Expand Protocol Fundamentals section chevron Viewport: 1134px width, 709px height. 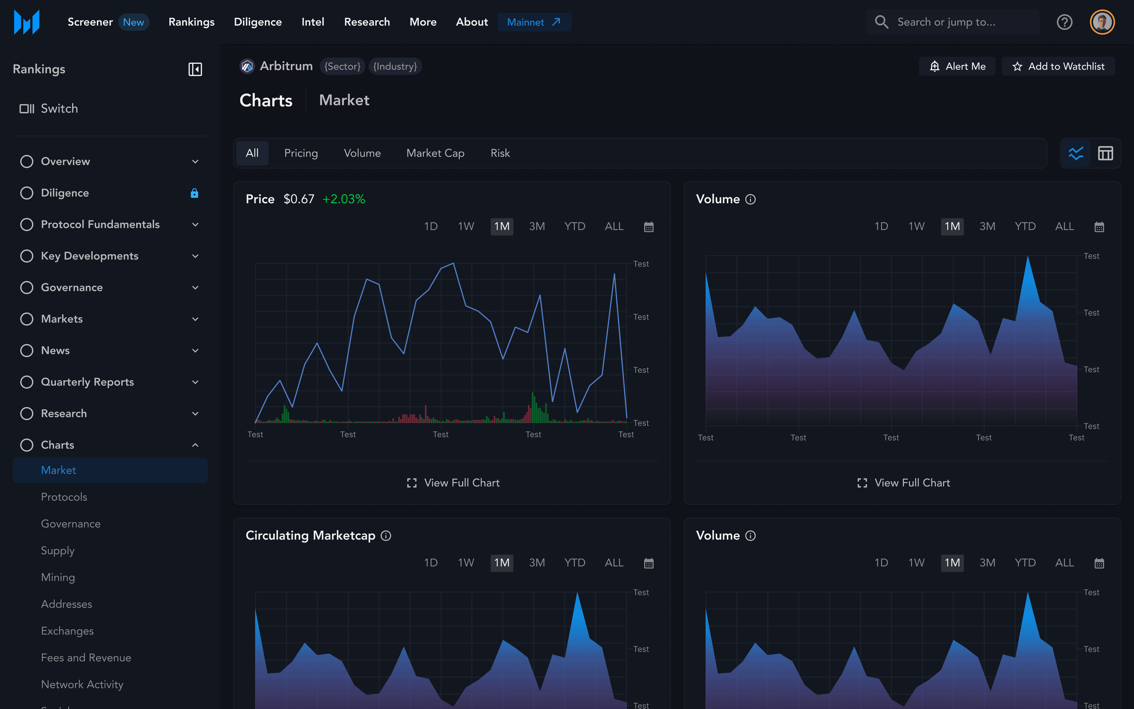(195, 225)
